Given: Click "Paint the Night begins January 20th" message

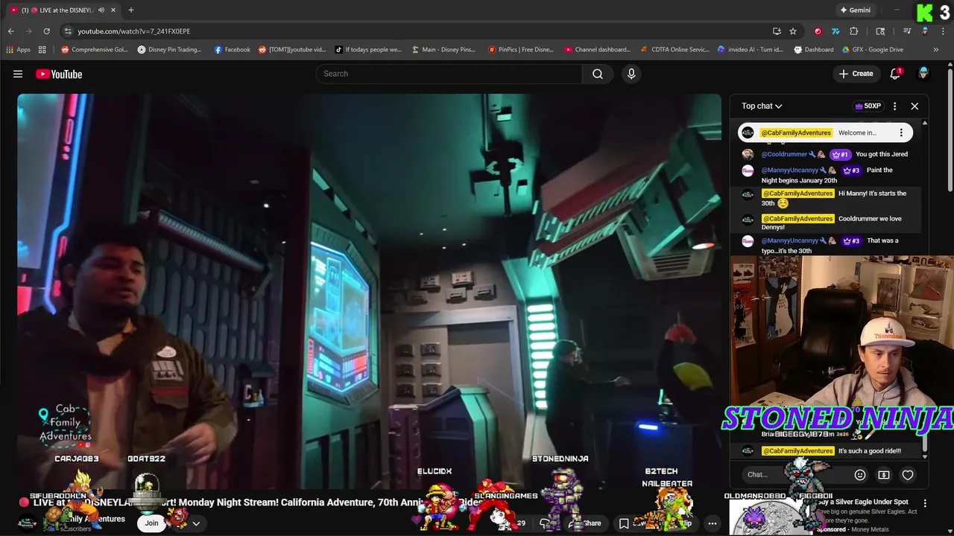Looking at the screenshot, I should coord(827,175).
